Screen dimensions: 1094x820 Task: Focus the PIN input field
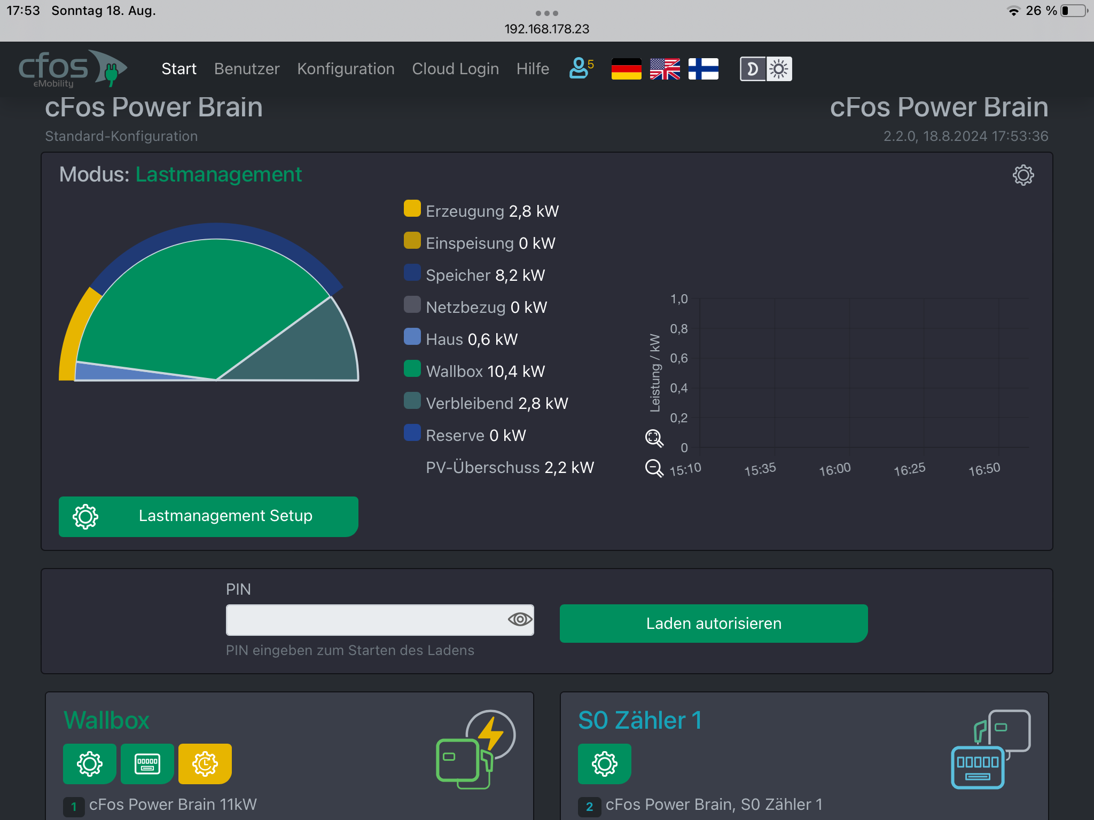tap(380, 620)
